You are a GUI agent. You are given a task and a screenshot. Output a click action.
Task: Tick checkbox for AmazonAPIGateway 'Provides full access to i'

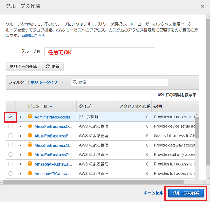(x=10, y=174)
